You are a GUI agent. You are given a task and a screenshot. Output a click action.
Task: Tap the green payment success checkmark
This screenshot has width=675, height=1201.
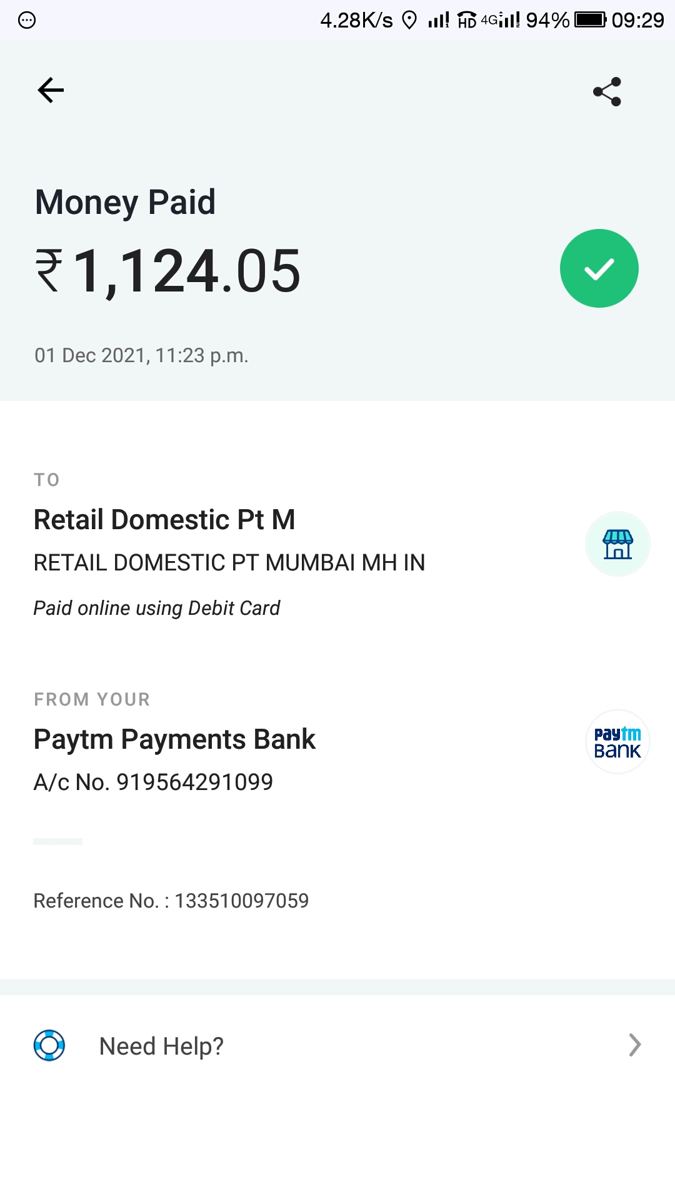click(x=599, y=269)
